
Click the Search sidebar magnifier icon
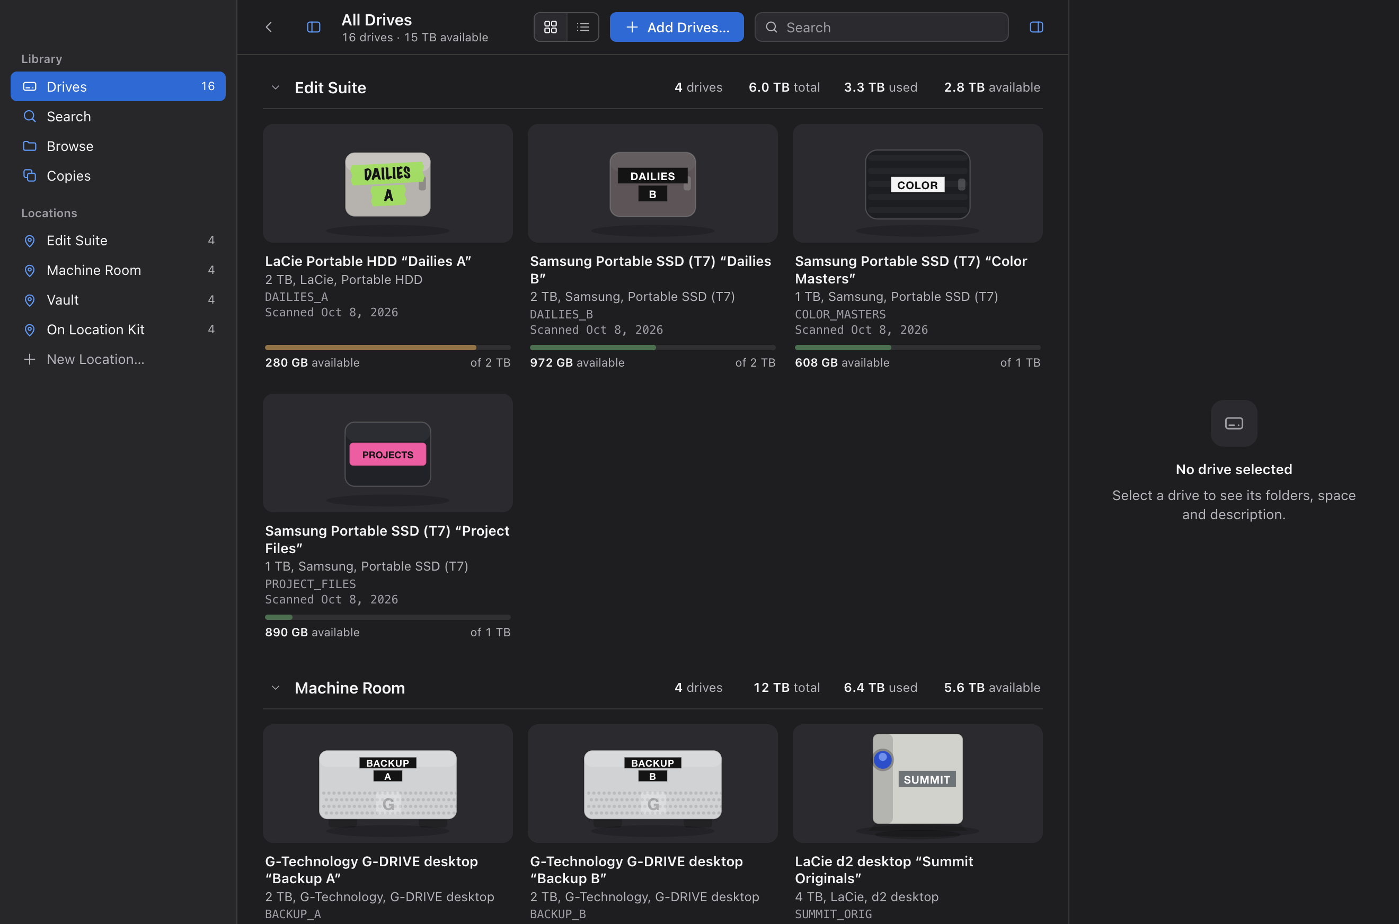pyautogui.click(x=30, y=116)
